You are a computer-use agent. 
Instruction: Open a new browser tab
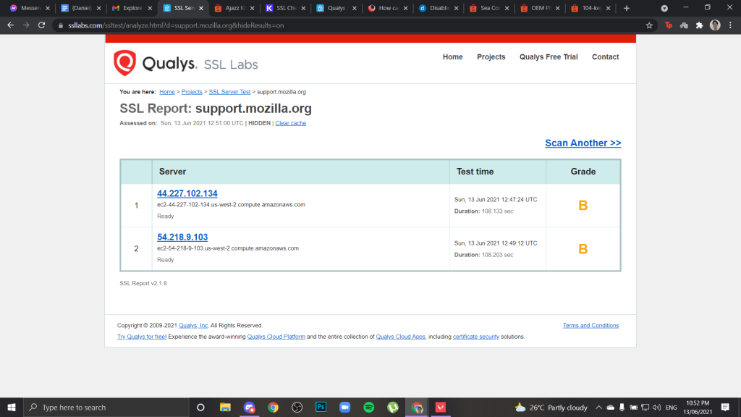[x=627, y=8]
